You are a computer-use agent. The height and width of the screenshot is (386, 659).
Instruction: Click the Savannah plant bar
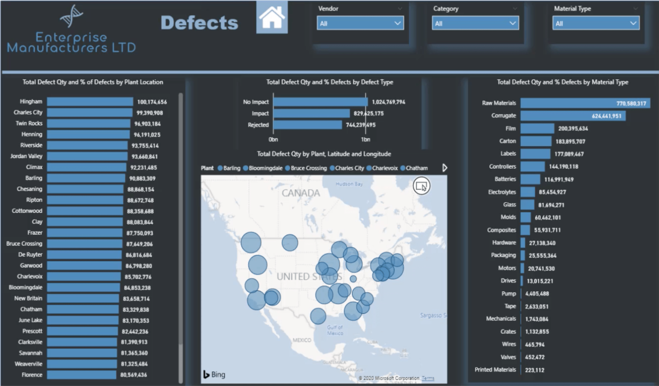tap(82, 353)
